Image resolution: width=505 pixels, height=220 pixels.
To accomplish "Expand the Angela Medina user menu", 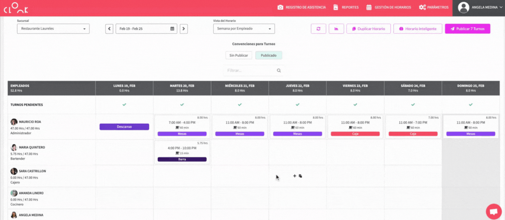I will 478,7.
